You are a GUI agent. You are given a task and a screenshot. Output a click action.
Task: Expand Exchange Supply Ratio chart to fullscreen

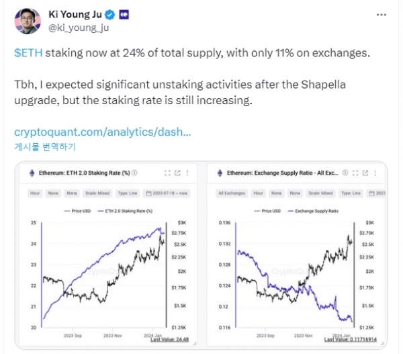pyautogui.click(x=355, y=173)
